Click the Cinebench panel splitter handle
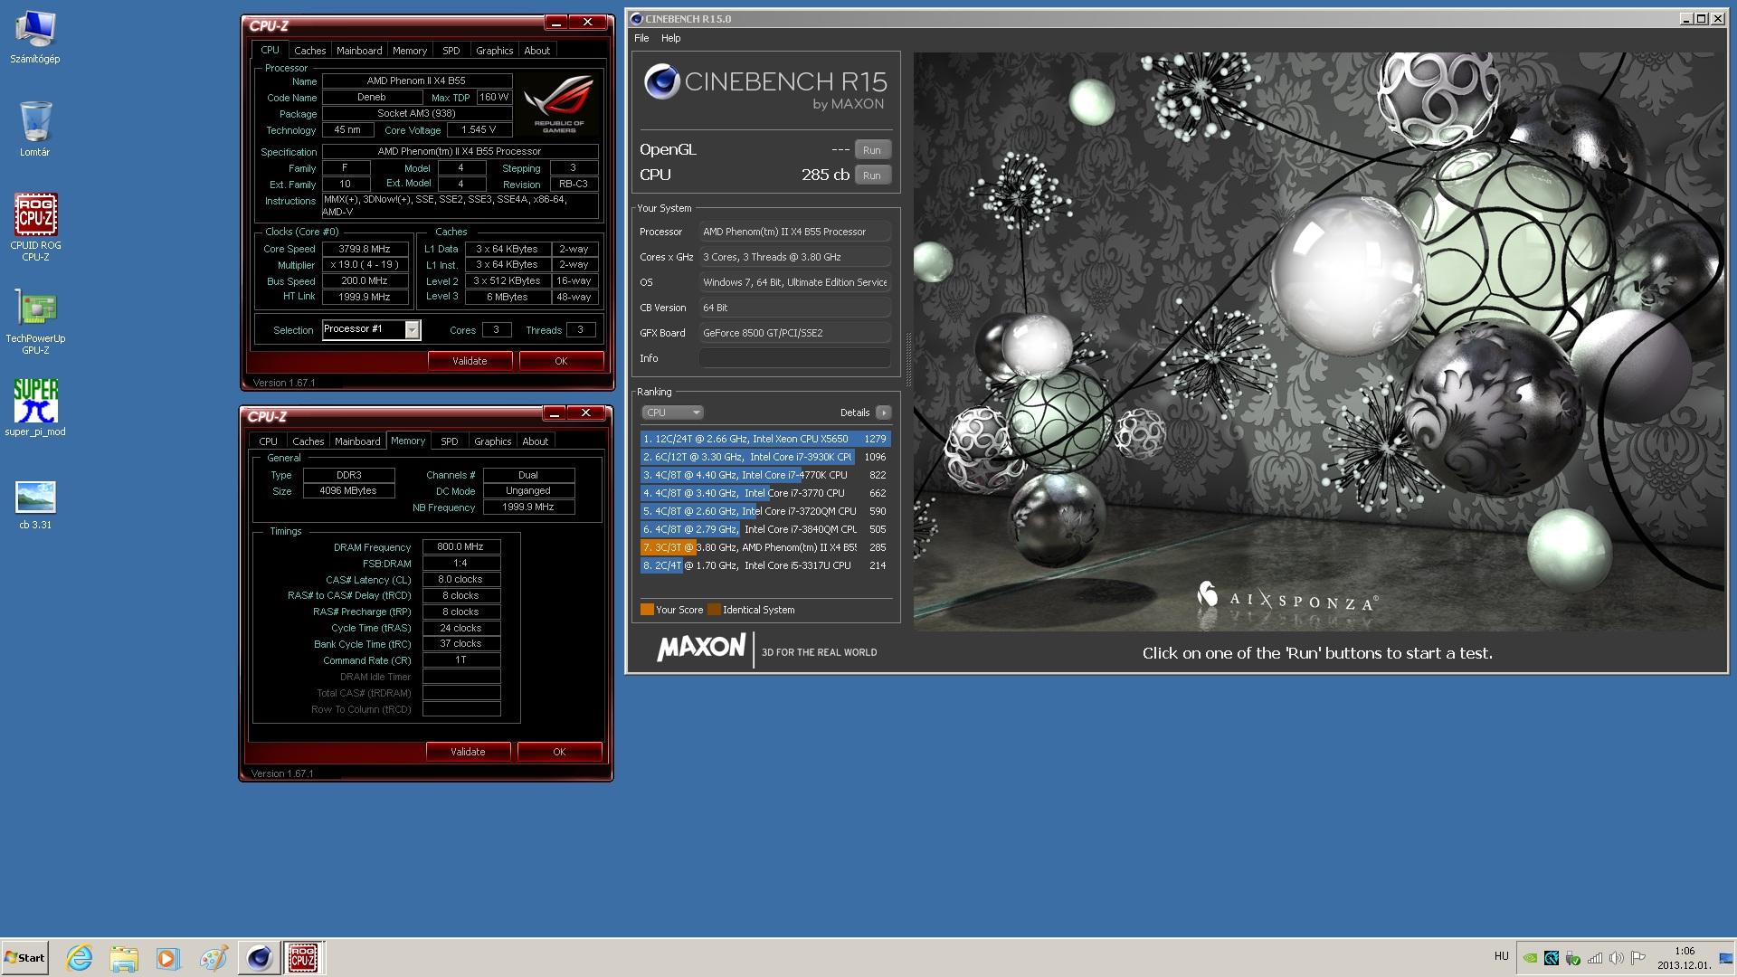The image size is (1737, 977). pyautogui.click(x=907, y=359)
